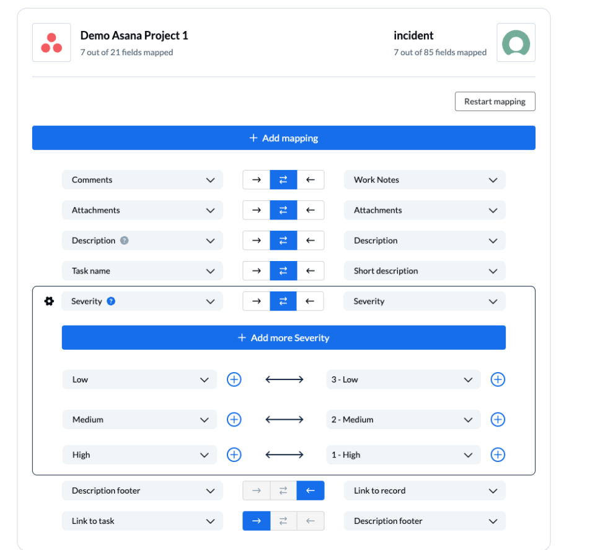
Task: Click the plus icon next to the Low dropdown
Action: (x=234, y=379)
